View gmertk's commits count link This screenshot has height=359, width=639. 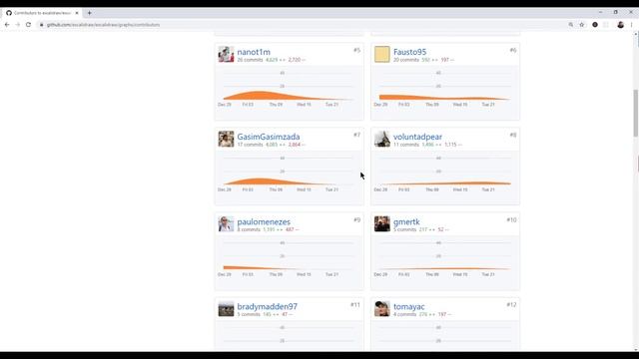coord(404,229)
